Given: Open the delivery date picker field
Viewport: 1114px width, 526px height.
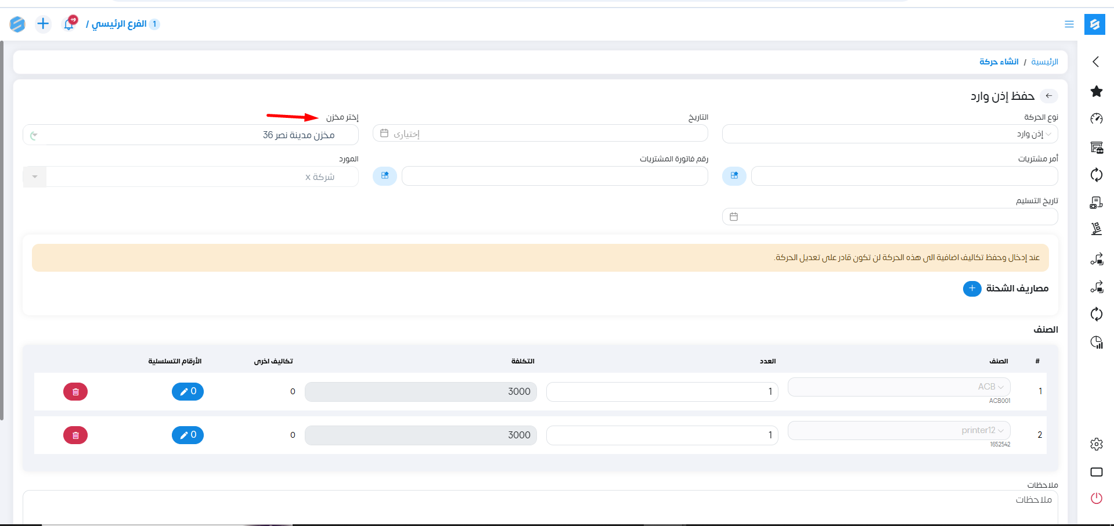Looking at the screenshot, I should (889, 217).
